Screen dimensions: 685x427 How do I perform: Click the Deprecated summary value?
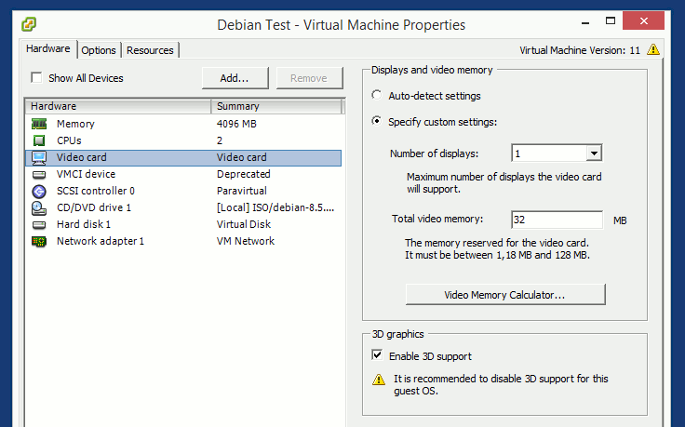click(x=244, y=174)
